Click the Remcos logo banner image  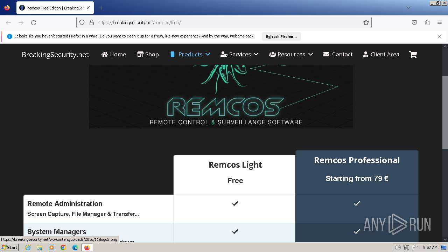coord(221,96)
